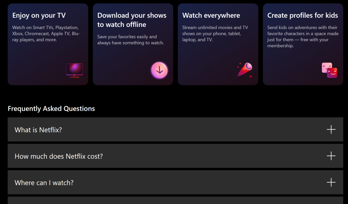Viewport: 348px width, 204px height.
Task: Open the What is Netflix? question row
Action: pyautogui.click(x=175, y=130)
